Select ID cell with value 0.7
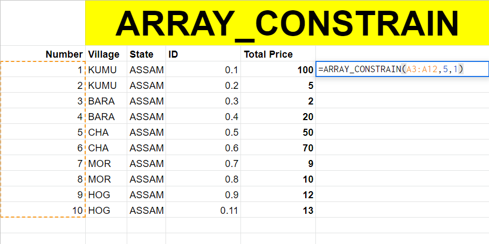The width and height of the screenshot is (489, 244). point(203,163)
